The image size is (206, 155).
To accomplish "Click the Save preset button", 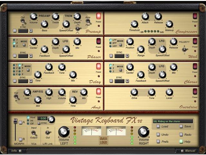I will (181, 126).
